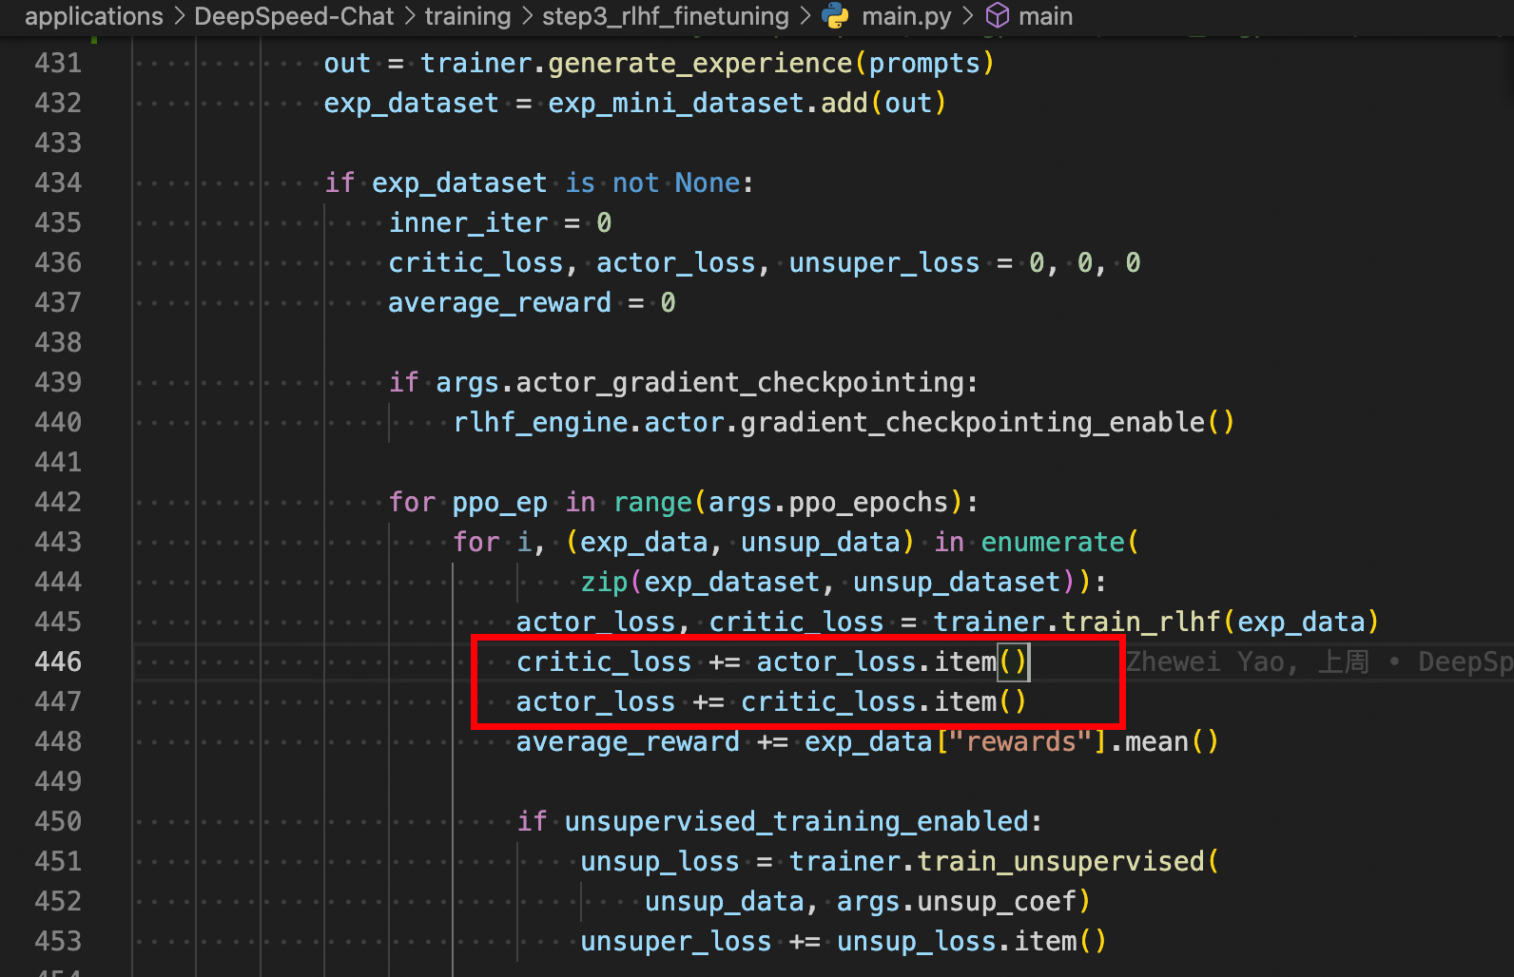Click line number 442 in gutter
This screenshot has width=1514, height=977.
[58, 503]
